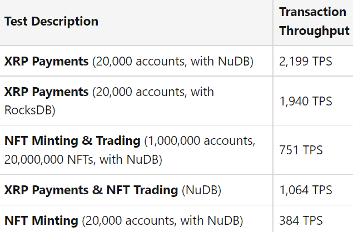This screenshot has height=232, width=353.
Task: Click '(20,000 accounts, with NuDB)' in first row
Action: tap(173, 62)
